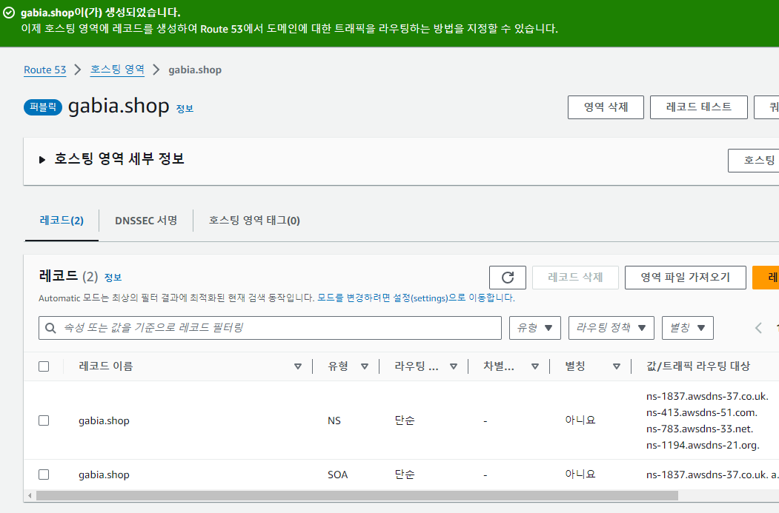This screenshot has height=513, width=779.
Task: Click ns-1837.awsdns-37.co.uk. in NS row
Action: [x=707, y=397]
